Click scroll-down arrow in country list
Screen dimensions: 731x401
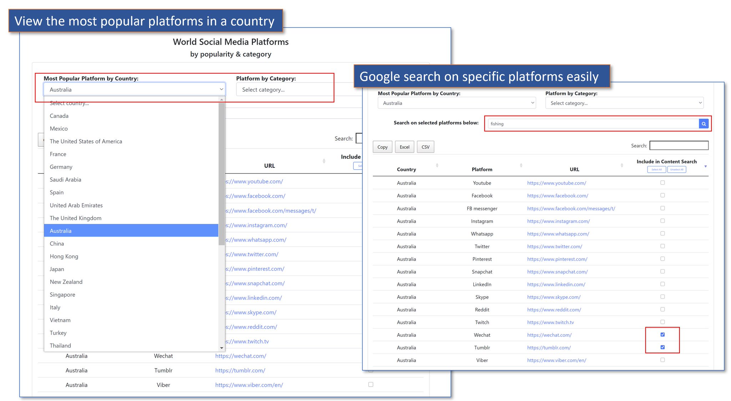(222, 348)
